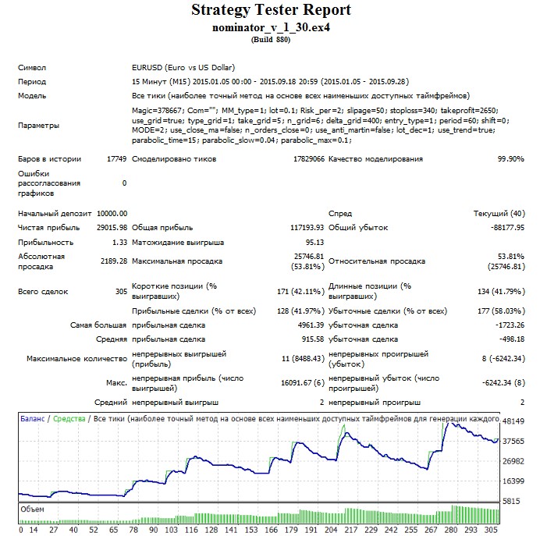Image resolution: width=540 pixels, height=536 pixels.
Task: Click the Strategy Tester Report title
Action: tap(271, 10)
